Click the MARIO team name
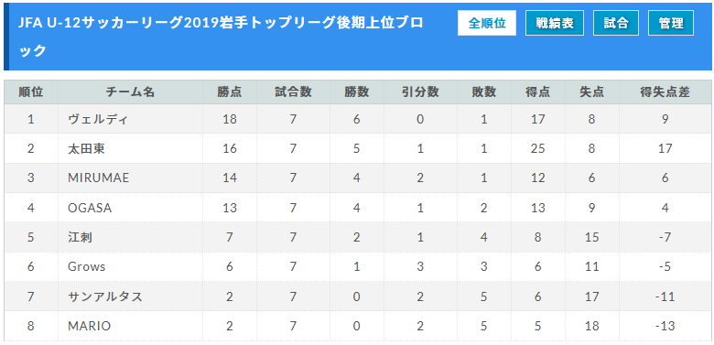Image resolution: width=714 pixels, height=345 pixels. (x=90, y=326)
